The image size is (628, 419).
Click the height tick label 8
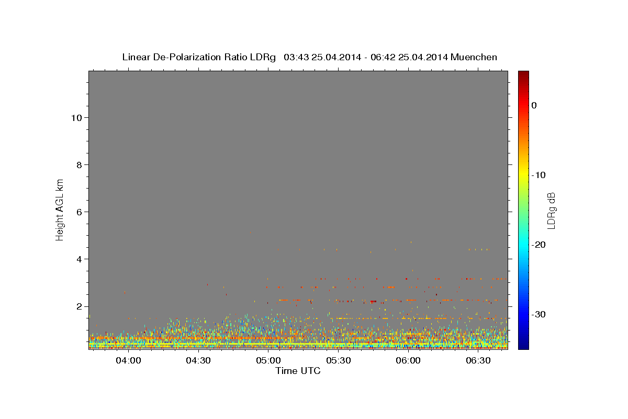point(79,164)
